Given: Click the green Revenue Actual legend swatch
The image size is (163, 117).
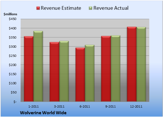Looking at the screenshot, I should (91, 8).
